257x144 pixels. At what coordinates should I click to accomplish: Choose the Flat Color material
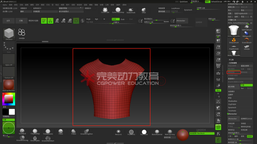[144, 132]
